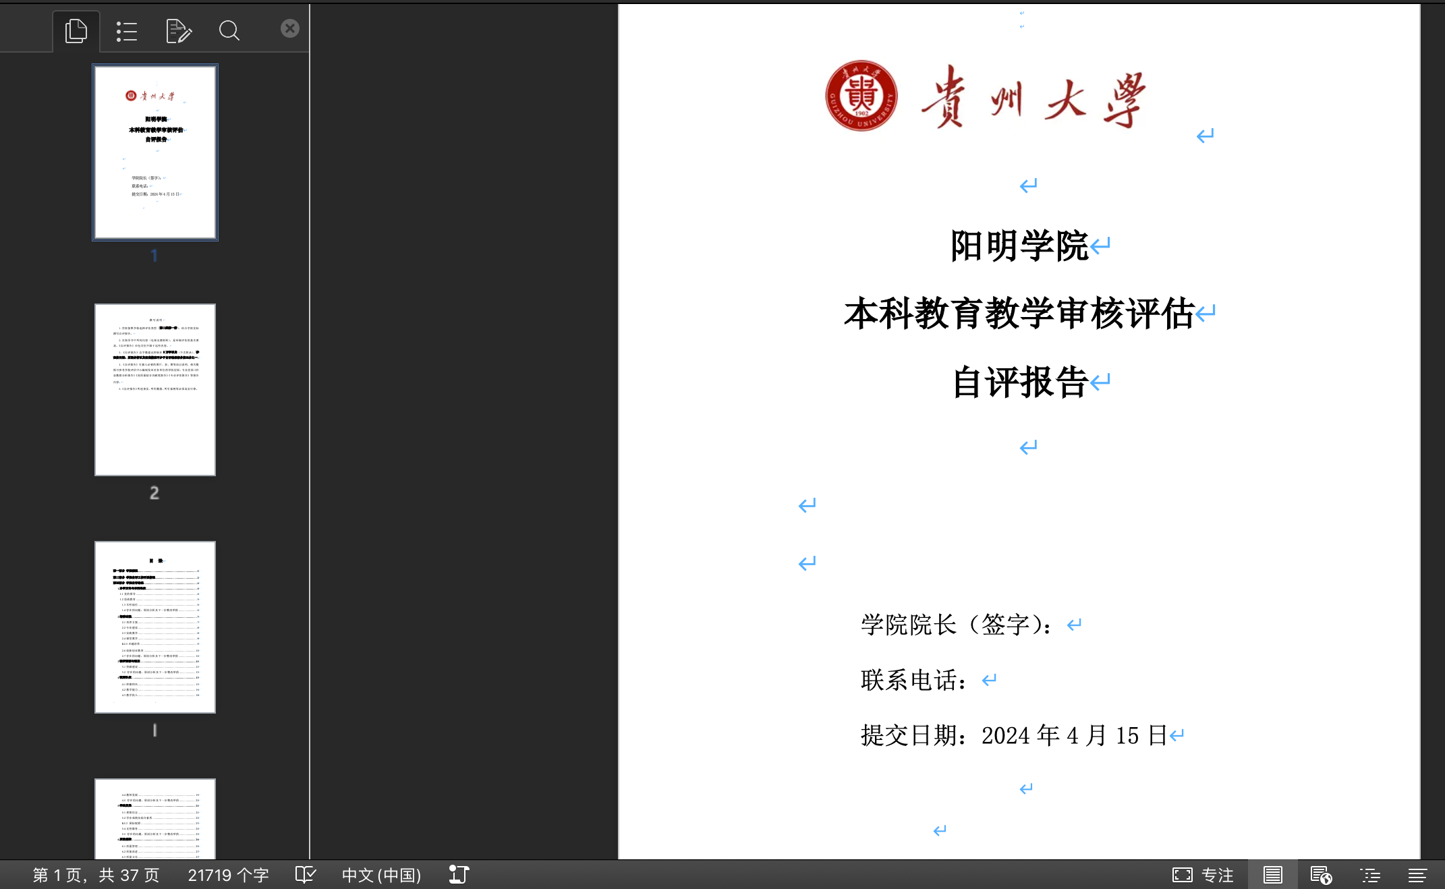Viewport: 1445px width, 889px height.
Task: Switch to Draft view
Action: (1417, 875)
